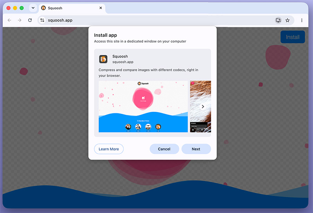The width and height of the screenshot is (313, 213).
Task: Click the Squoosh favicon in the tab
Action: (x=43, y=8)
